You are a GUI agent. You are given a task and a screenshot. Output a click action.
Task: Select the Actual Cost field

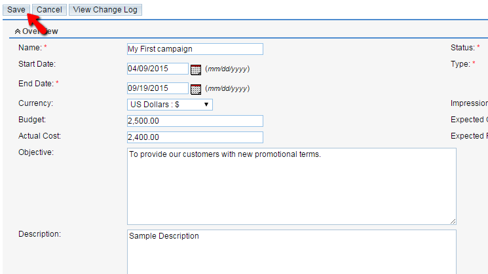pos(195,137)
